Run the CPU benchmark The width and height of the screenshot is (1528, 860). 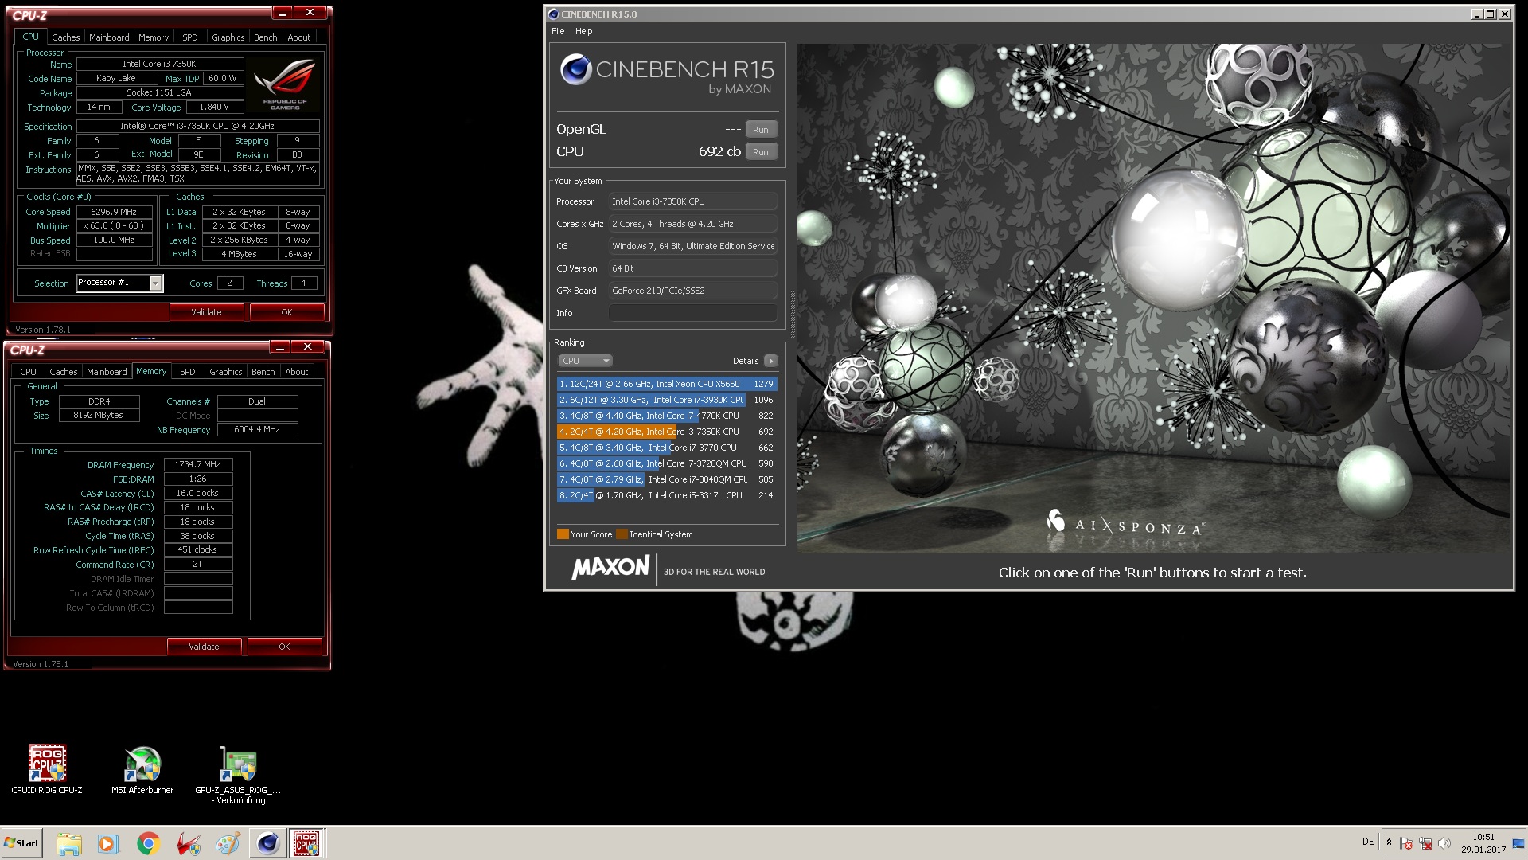pos(761,152)
